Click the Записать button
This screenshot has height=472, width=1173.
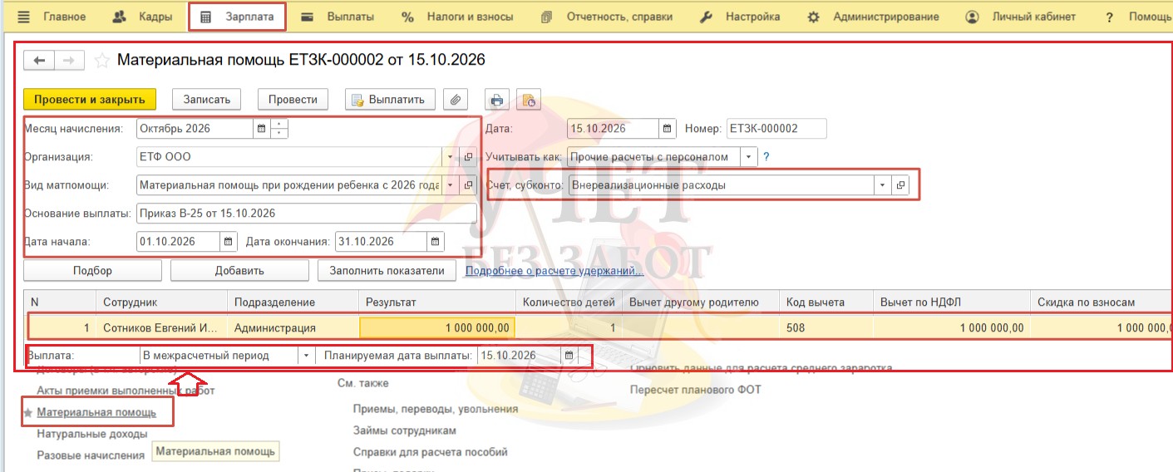(207, 100)
